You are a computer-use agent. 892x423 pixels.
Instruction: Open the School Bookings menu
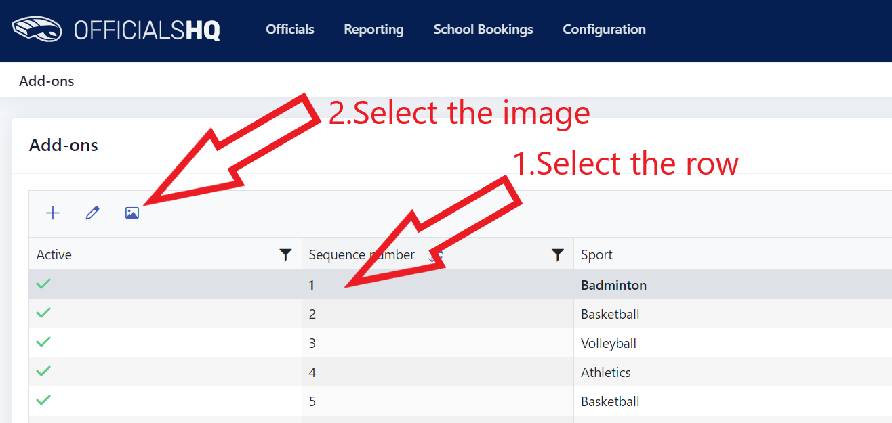(x=483, y=29)
